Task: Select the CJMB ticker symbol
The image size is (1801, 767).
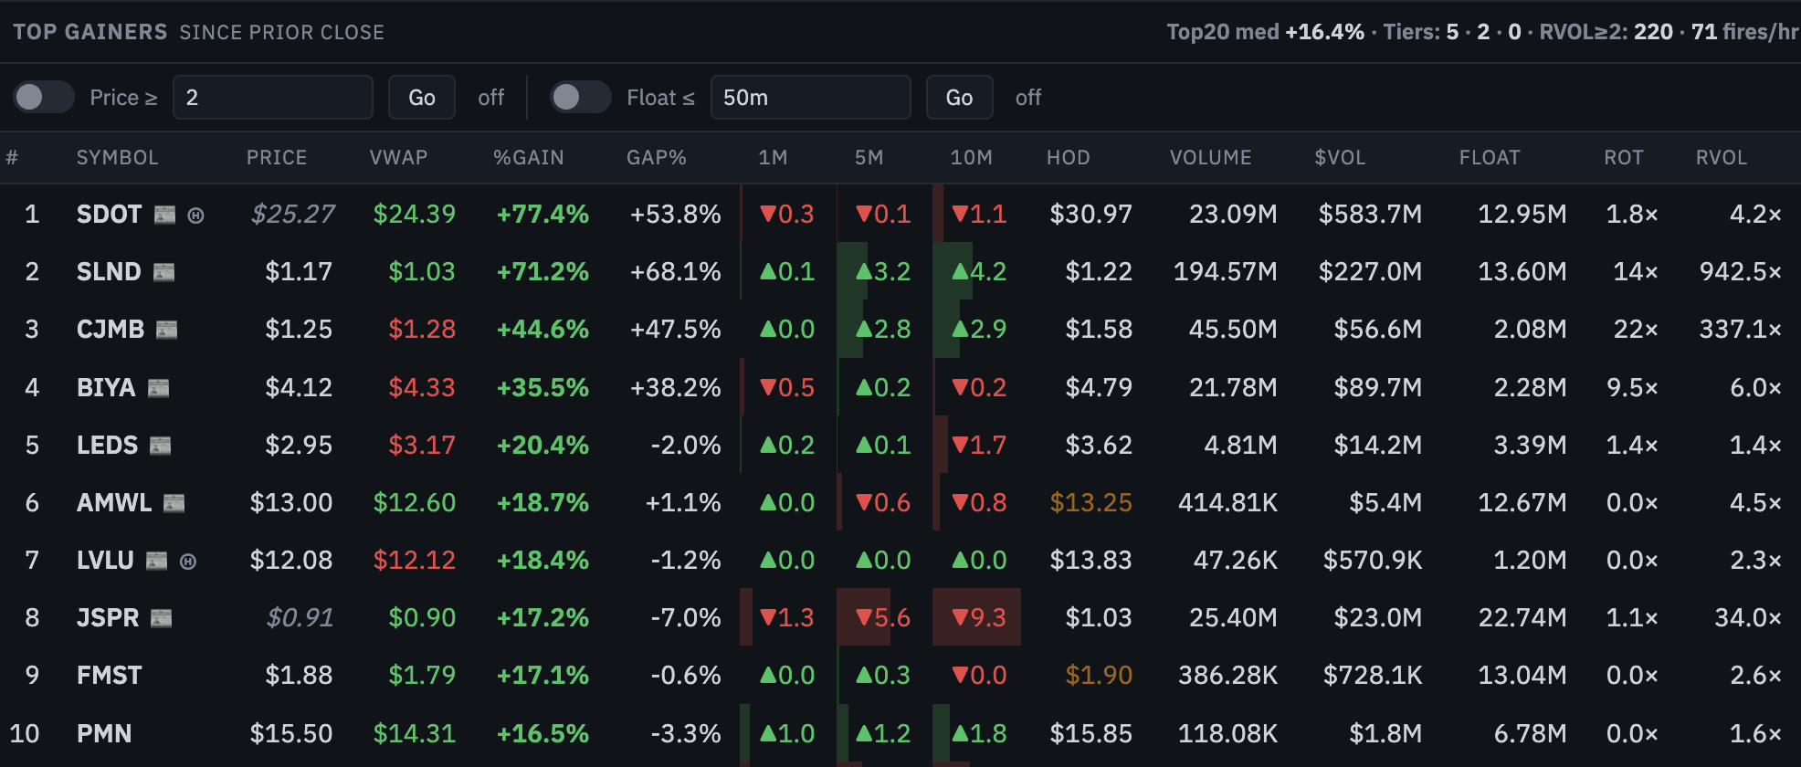Action: click(111, 330)
